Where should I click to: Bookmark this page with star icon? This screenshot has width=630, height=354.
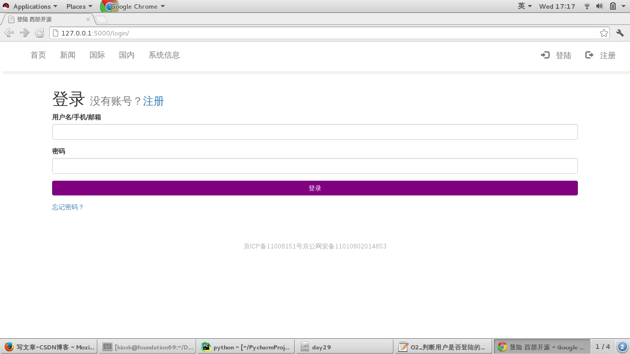[604, 33]
